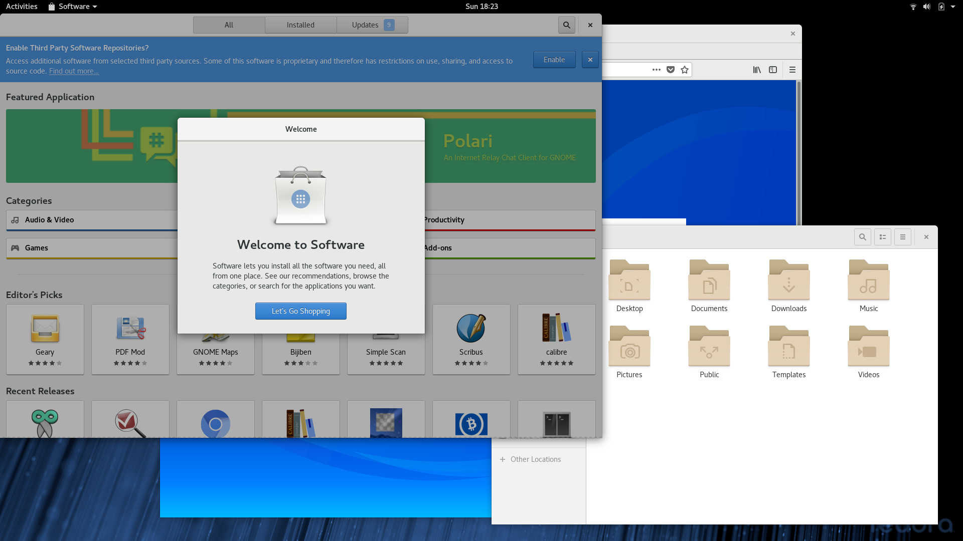Open the Firefox hamburger menu
The image size is (963, 541).
coord(792,70)
